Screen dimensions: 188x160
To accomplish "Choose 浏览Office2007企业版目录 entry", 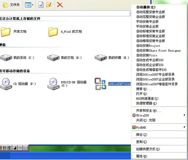I will [159, 79].
